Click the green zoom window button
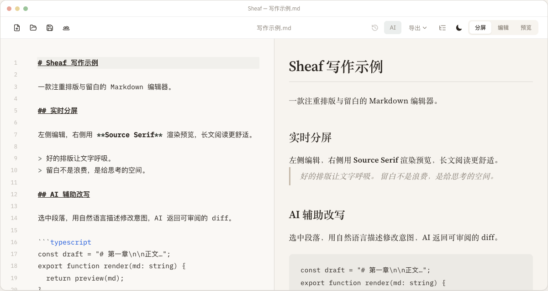The image size is (548, 291). tap(26, 9)
